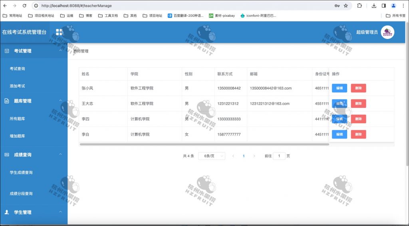Edit teacher 李四 with 编辑 button
The image size is (409, 226).
point(340,119)
